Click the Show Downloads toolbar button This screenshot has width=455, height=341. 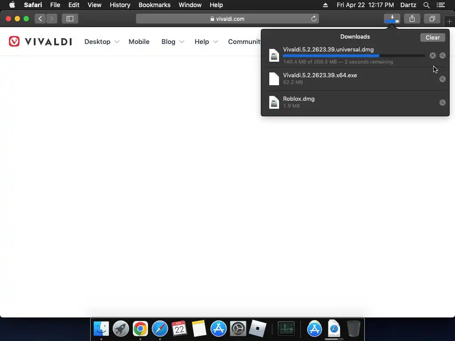pyautogui.click(x=392, y=19)
